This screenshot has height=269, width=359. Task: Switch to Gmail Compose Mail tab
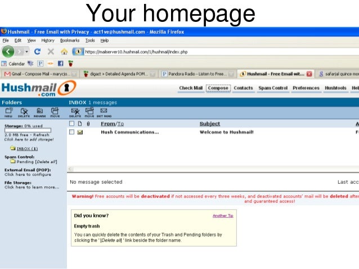[x=40, y=74]
